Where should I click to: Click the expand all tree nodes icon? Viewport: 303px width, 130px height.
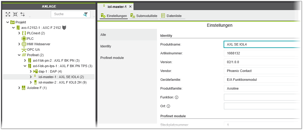coord(8,14)
